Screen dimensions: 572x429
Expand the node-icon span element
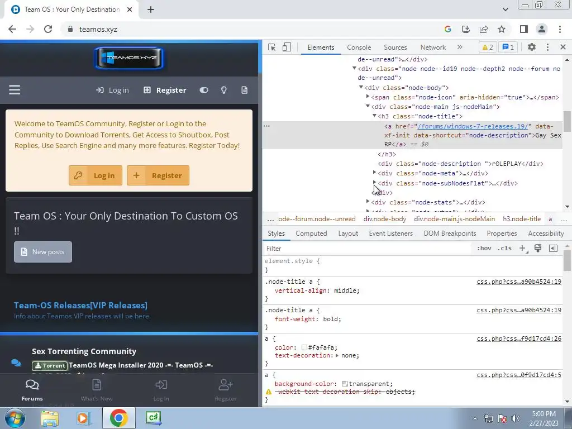point(368,97)
